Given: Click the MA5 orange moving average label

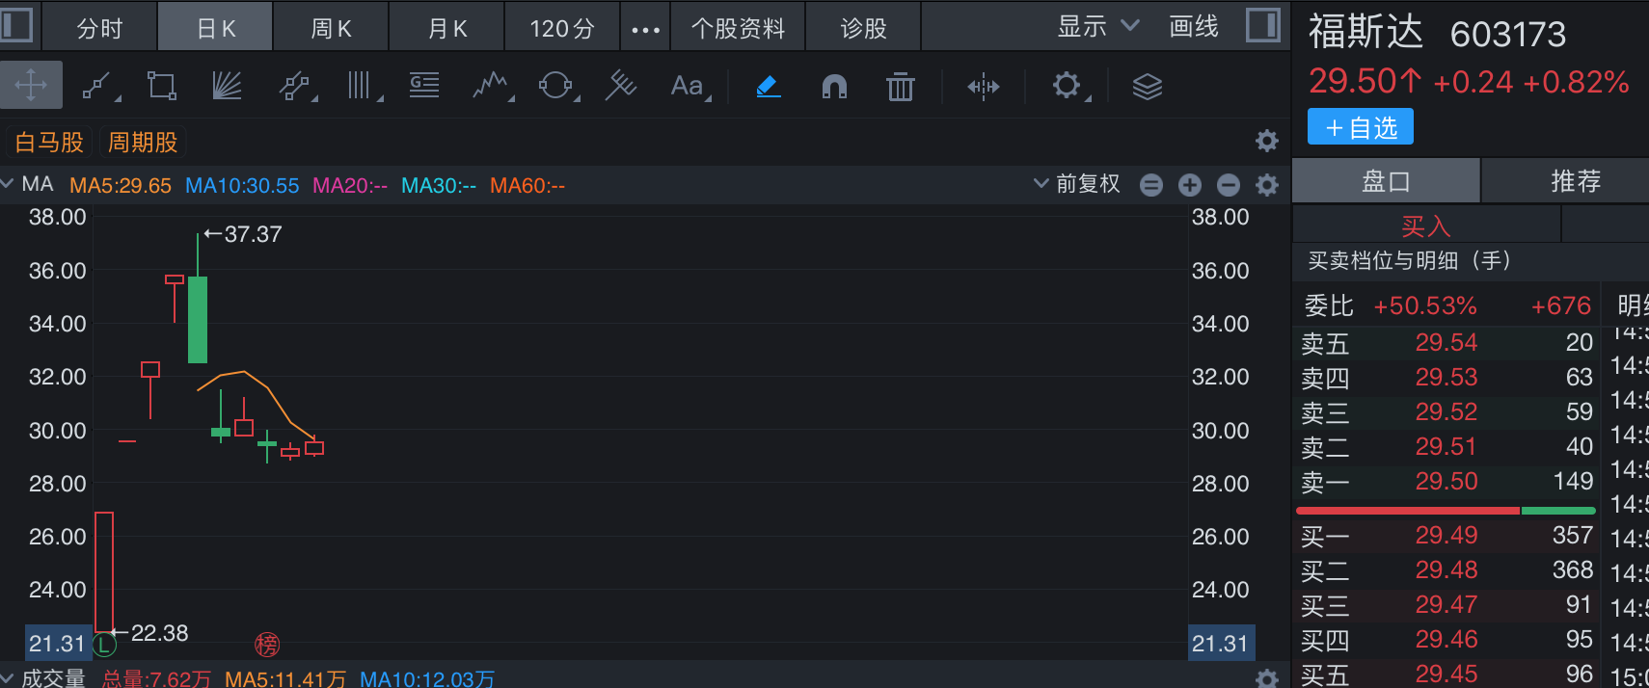Looking at the screenshot, I should (121, 185).
